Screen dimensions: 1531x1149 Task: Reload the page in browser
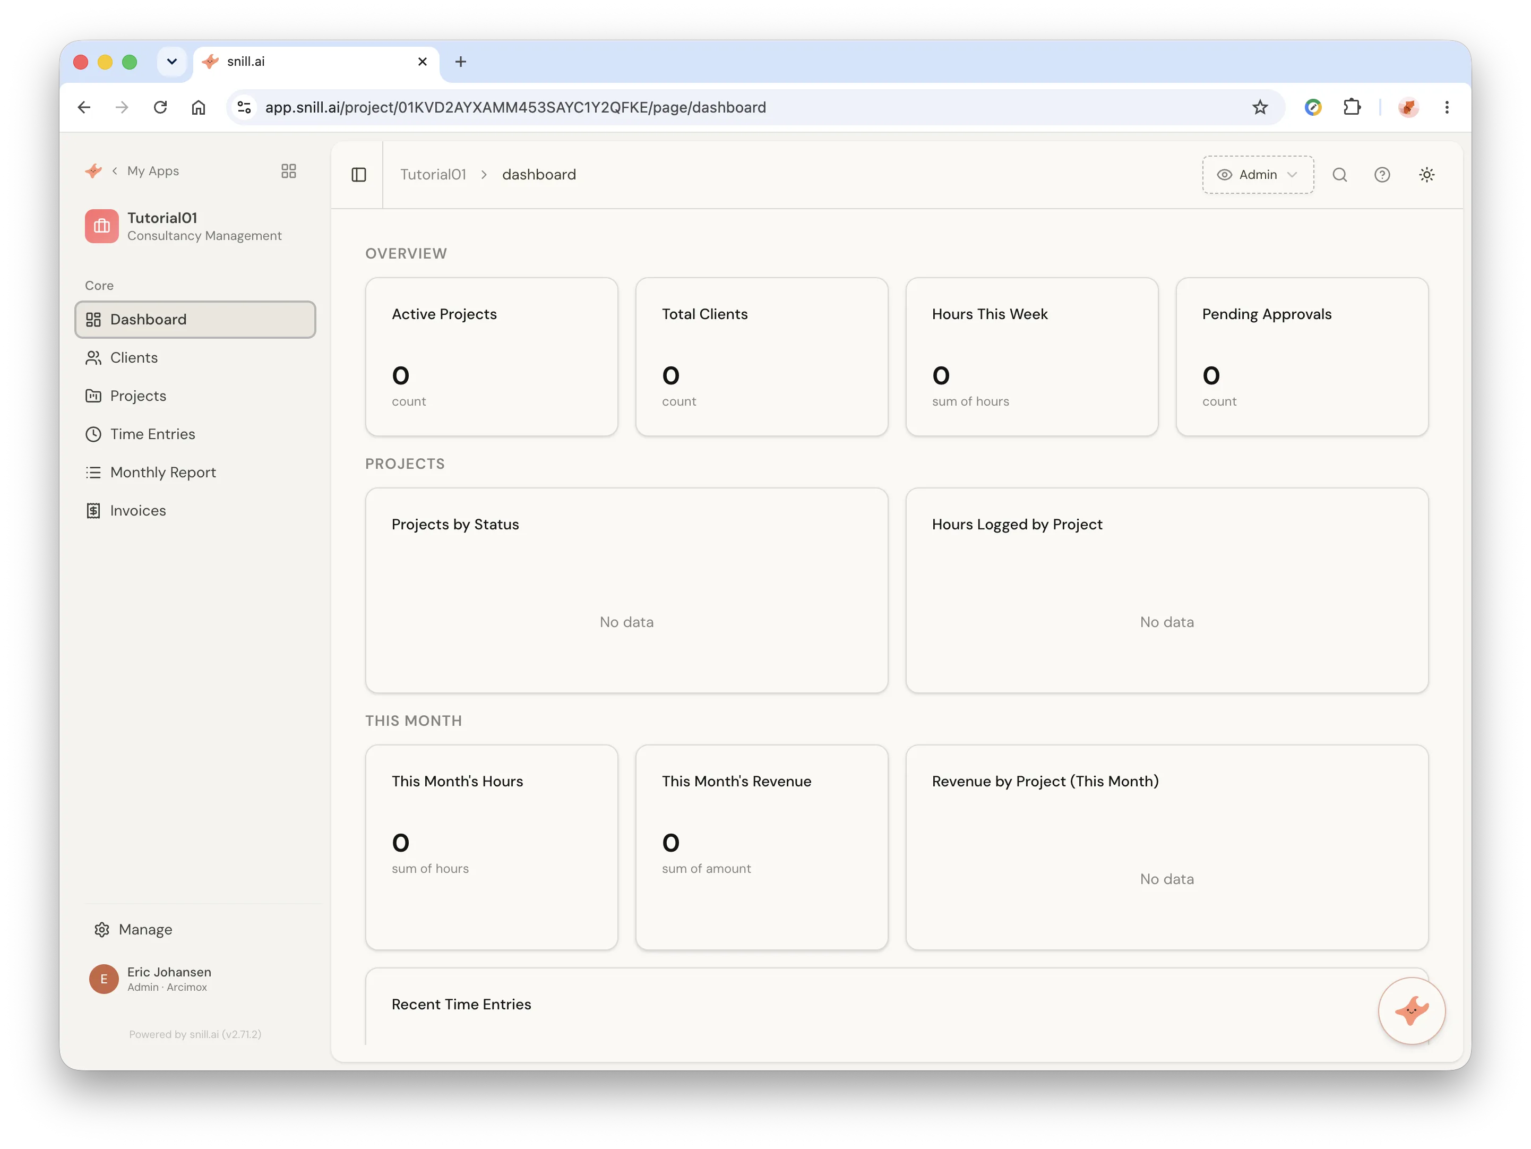pos(160,107)
